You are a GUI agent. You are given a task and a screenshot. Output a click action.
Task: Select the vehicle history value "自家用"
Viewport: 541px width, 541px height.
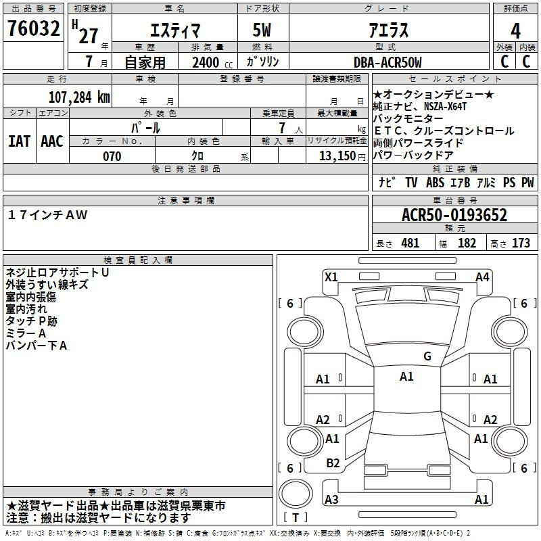145,62
